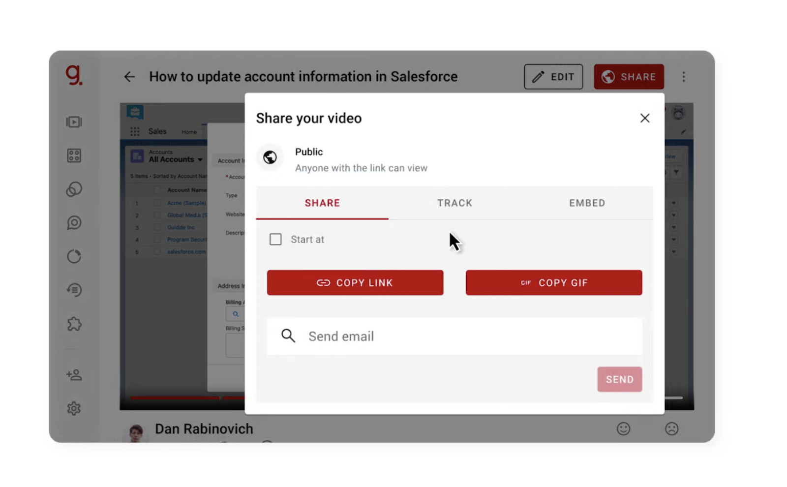Click the Guidde logo in the sidebar

[x=73, y=75]
